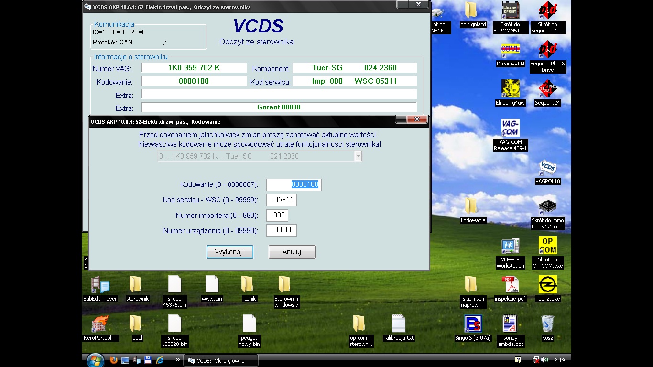Click the Protokół: CAN label
The image size is (653, 367).
[113, 43]
